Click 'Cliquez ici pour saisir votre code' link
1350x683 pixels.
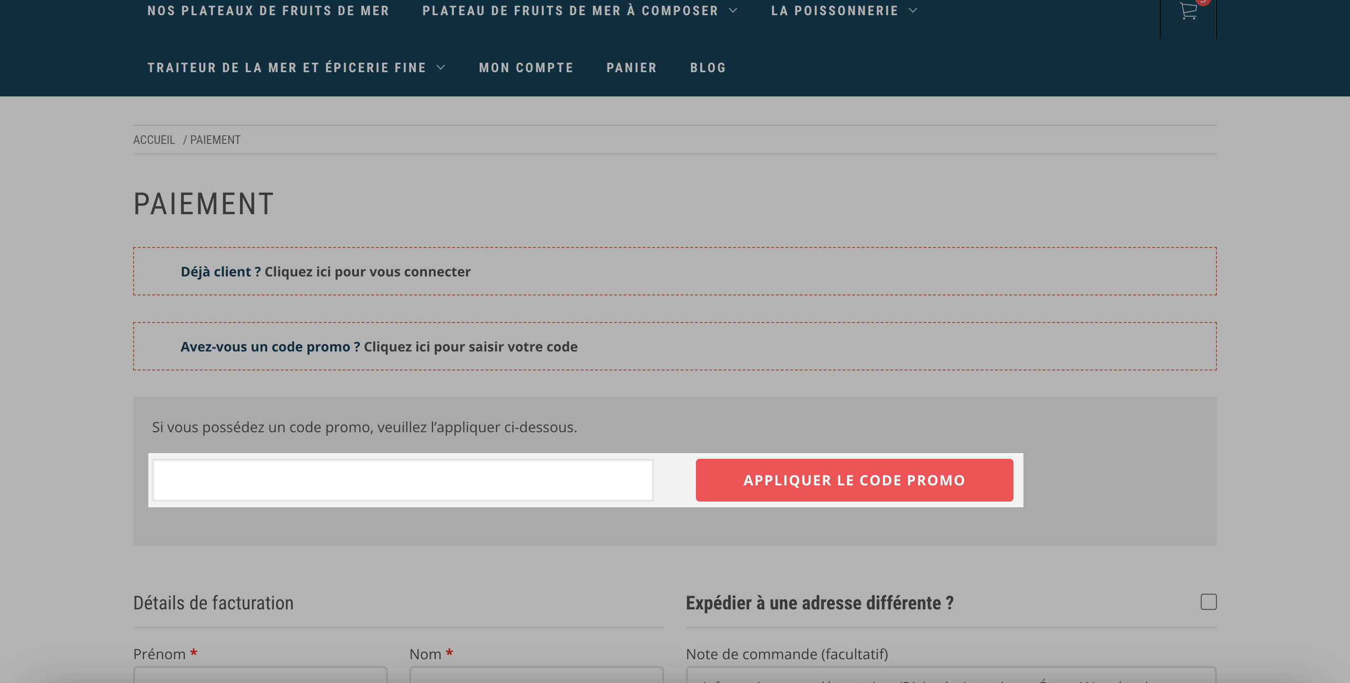coord(471,346)
